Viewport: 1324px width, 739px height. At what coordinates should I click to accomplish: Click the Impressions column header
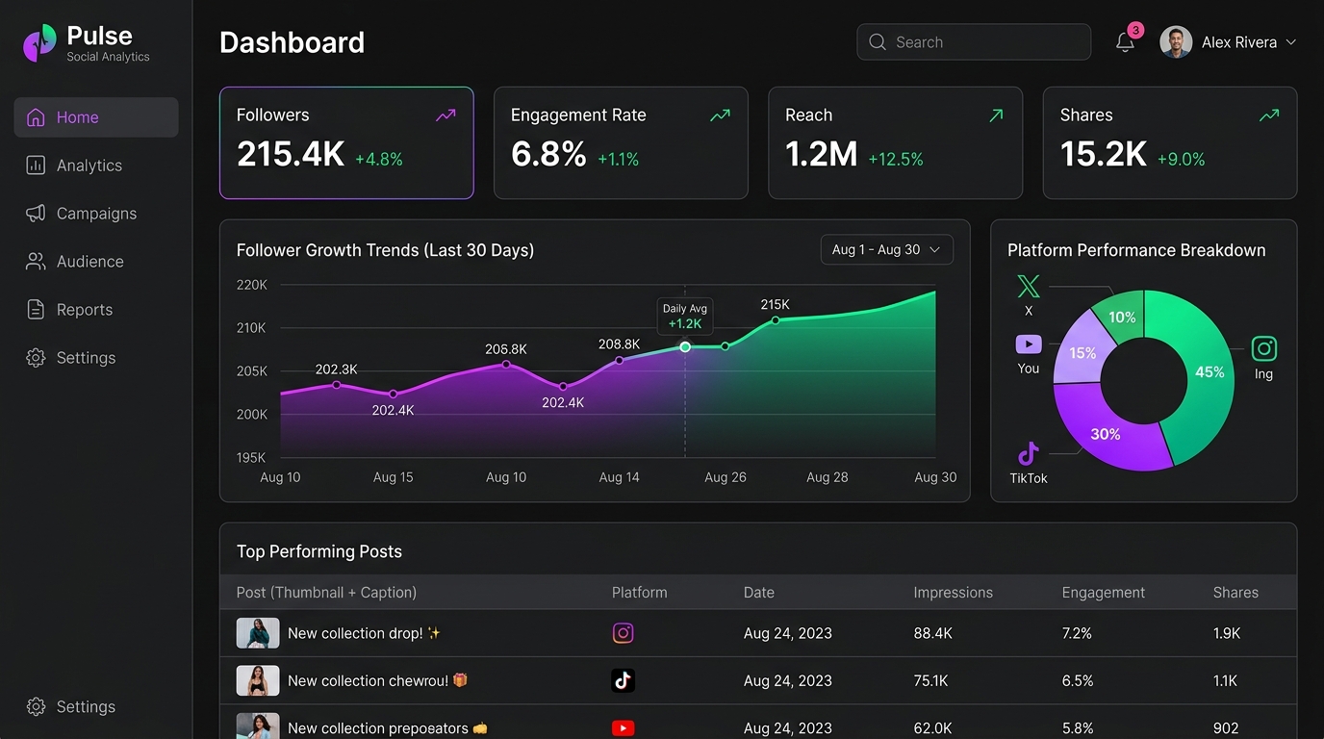tap(953, 593)
